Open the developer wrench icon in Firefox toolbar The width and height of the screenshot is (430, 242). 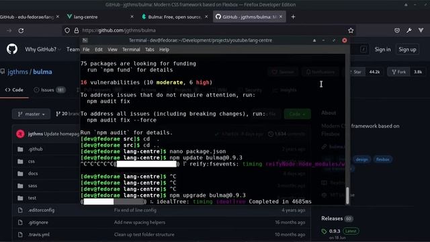point(409,30)
